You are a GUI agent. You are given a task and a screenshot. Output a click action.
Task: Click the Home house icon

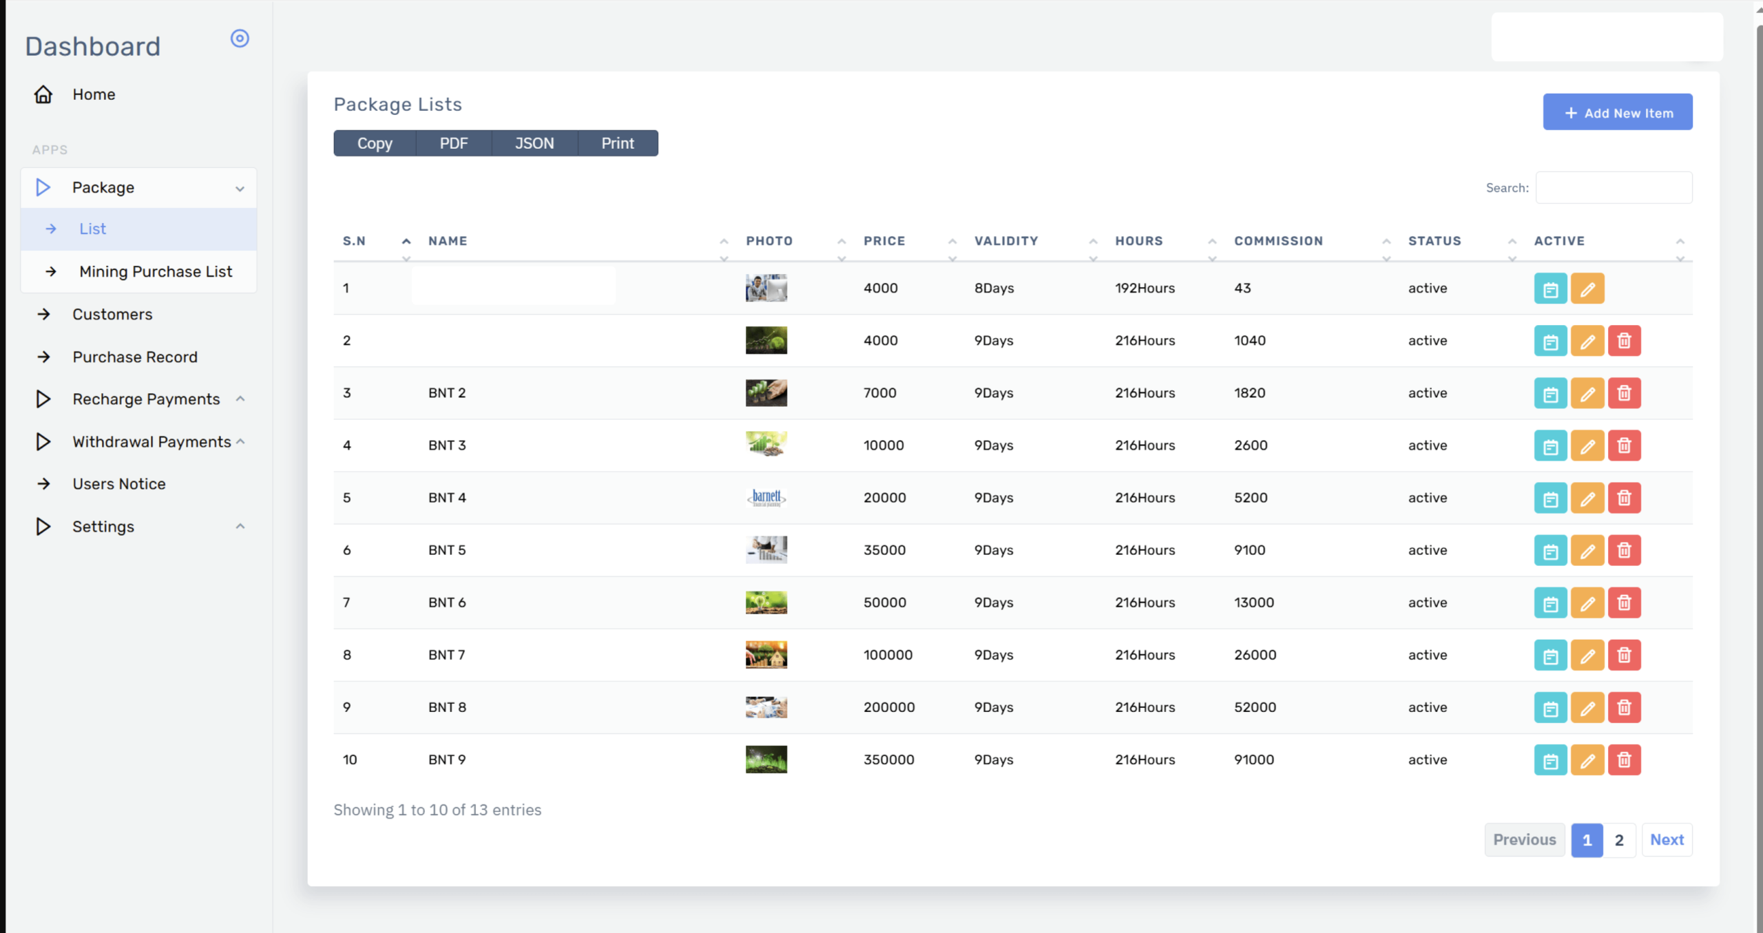(43, 94)
